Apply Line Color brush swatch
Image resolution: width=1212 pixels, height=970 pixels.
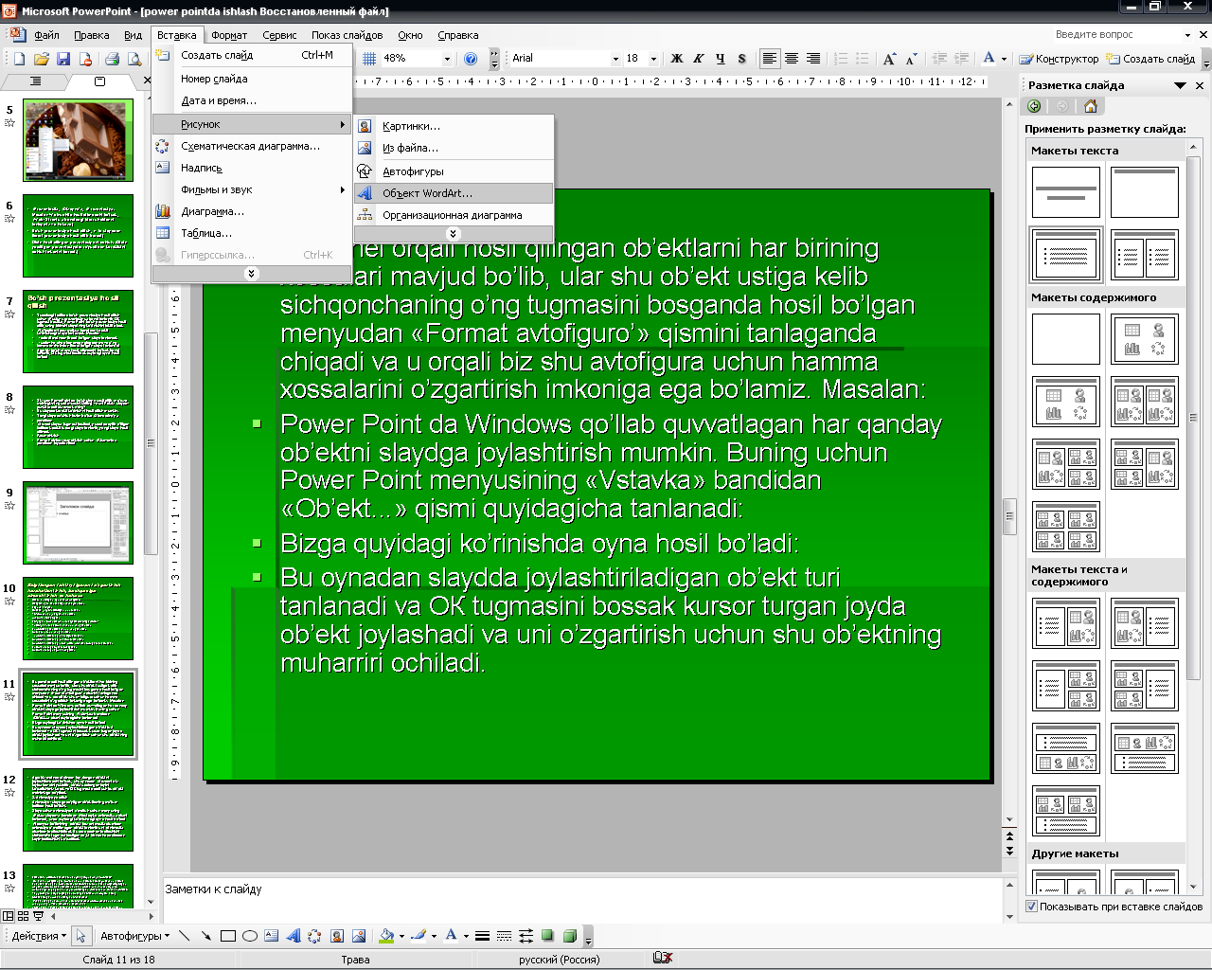click(419, 936)
